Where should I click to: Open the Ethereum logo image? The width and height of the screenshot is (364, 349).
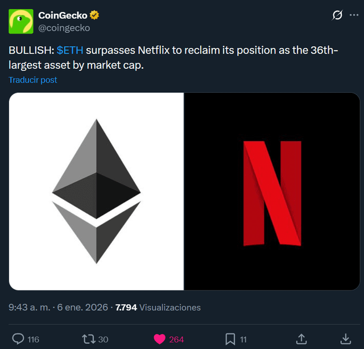coord(97,191)
